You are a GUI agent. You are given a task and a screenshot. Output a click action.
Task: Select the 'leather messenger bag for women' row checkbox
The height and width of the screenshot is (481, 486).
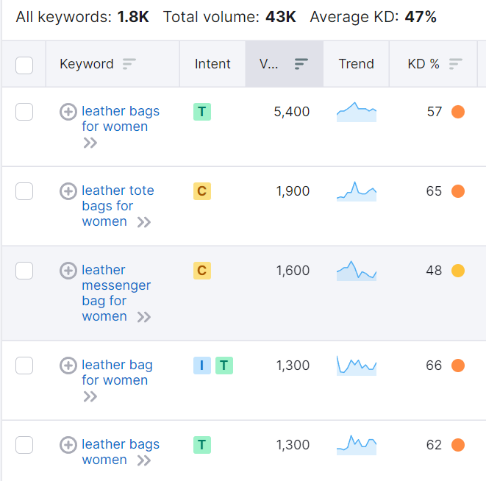click(24, 271)
